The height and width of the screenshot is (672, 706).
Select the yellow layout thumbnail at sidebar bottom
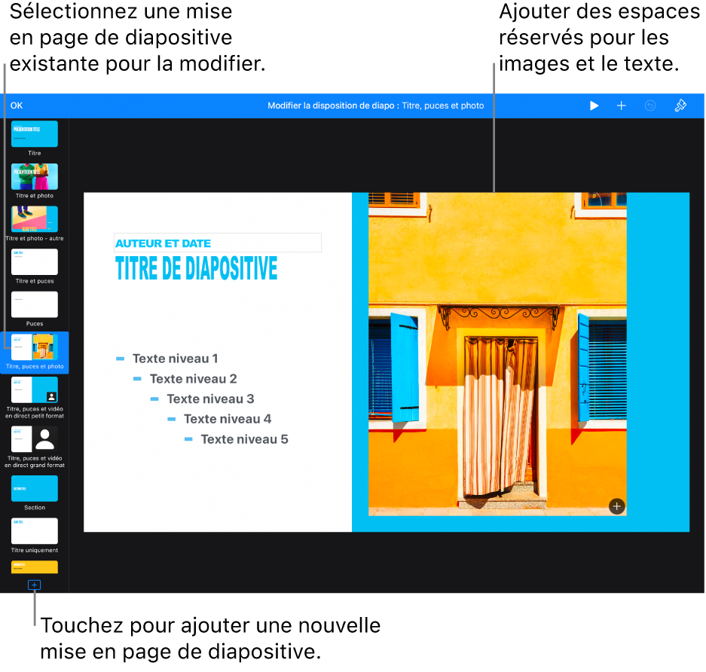[35, 567]
